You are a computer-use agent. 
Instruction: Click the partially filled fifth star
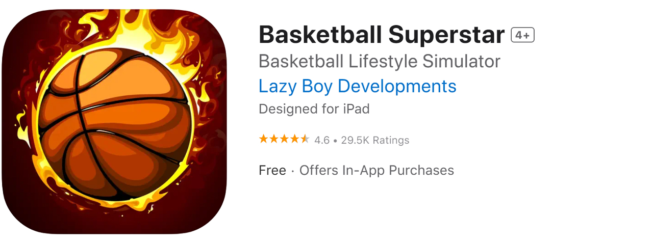305,139
